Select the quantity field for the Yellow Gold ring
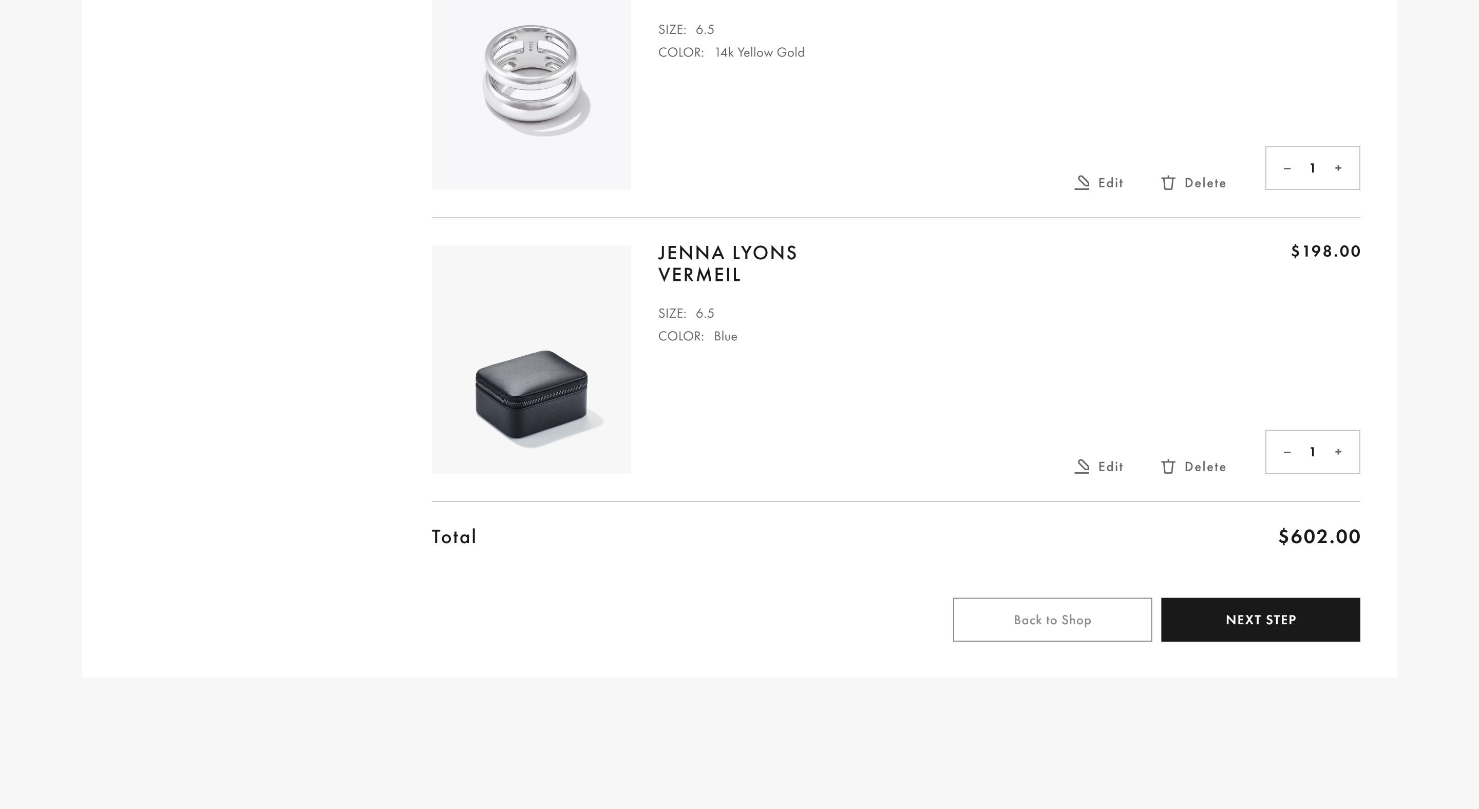The height and width of the screenshot is (809, 1479). 1313,168
